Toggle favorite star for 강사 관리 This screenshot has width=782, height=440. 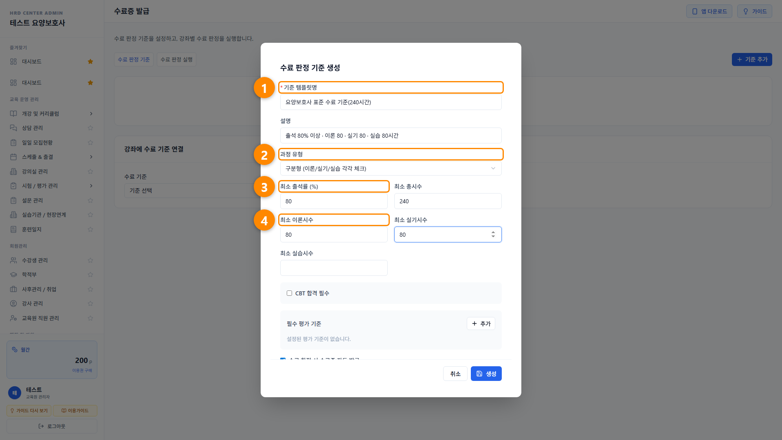point(90,304)
